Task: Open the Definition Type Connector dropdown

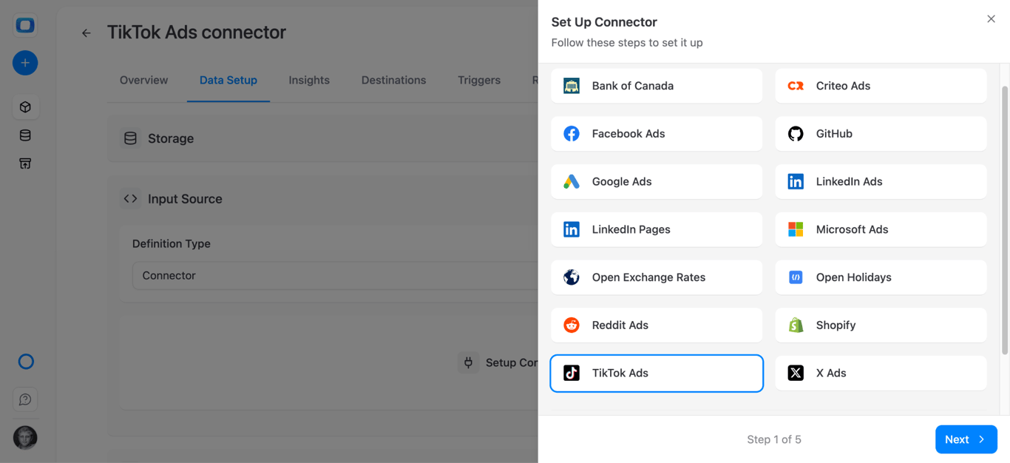Action: pyautogui.click(x=336, y=275)
